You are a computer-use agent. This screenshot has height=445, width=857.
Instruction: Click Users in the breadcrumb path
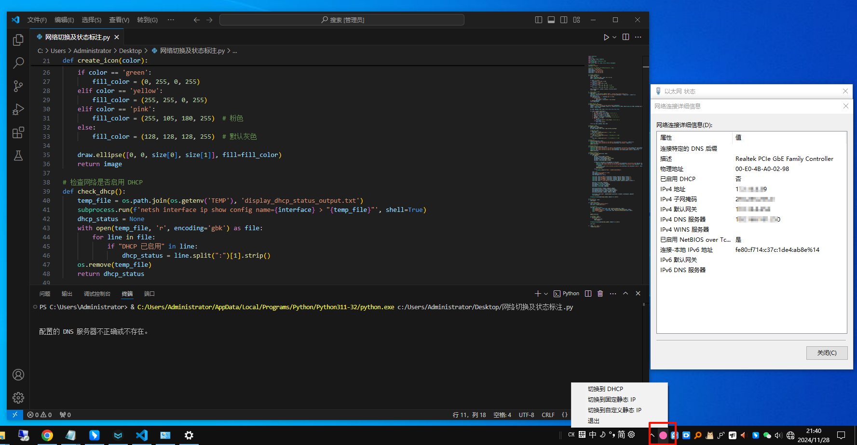click(58, 51)
